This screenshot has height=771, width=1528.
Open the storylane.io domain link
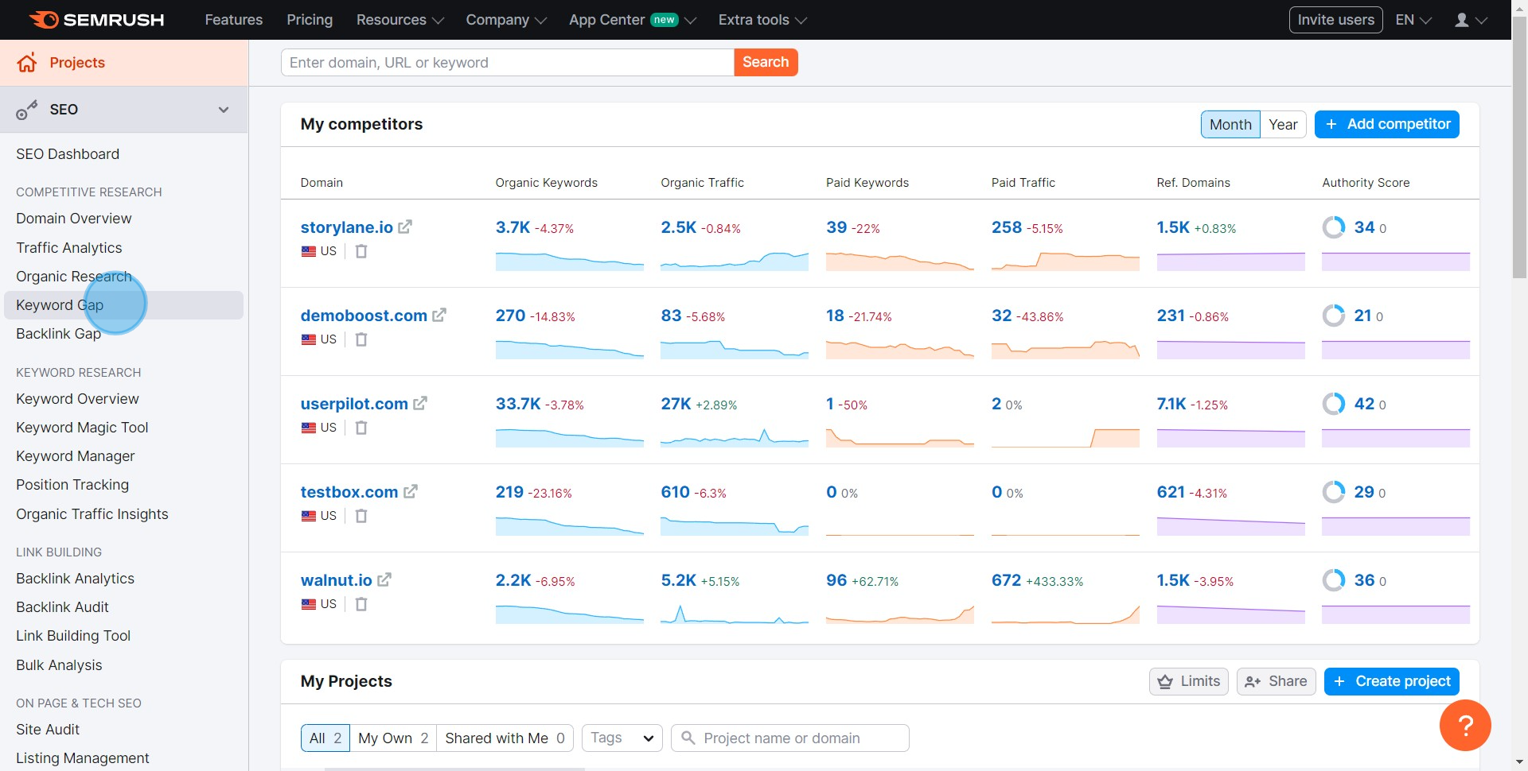(346, 227)
